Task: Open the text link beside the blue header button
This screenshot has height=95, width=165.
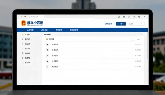Action: coord(108,24)
